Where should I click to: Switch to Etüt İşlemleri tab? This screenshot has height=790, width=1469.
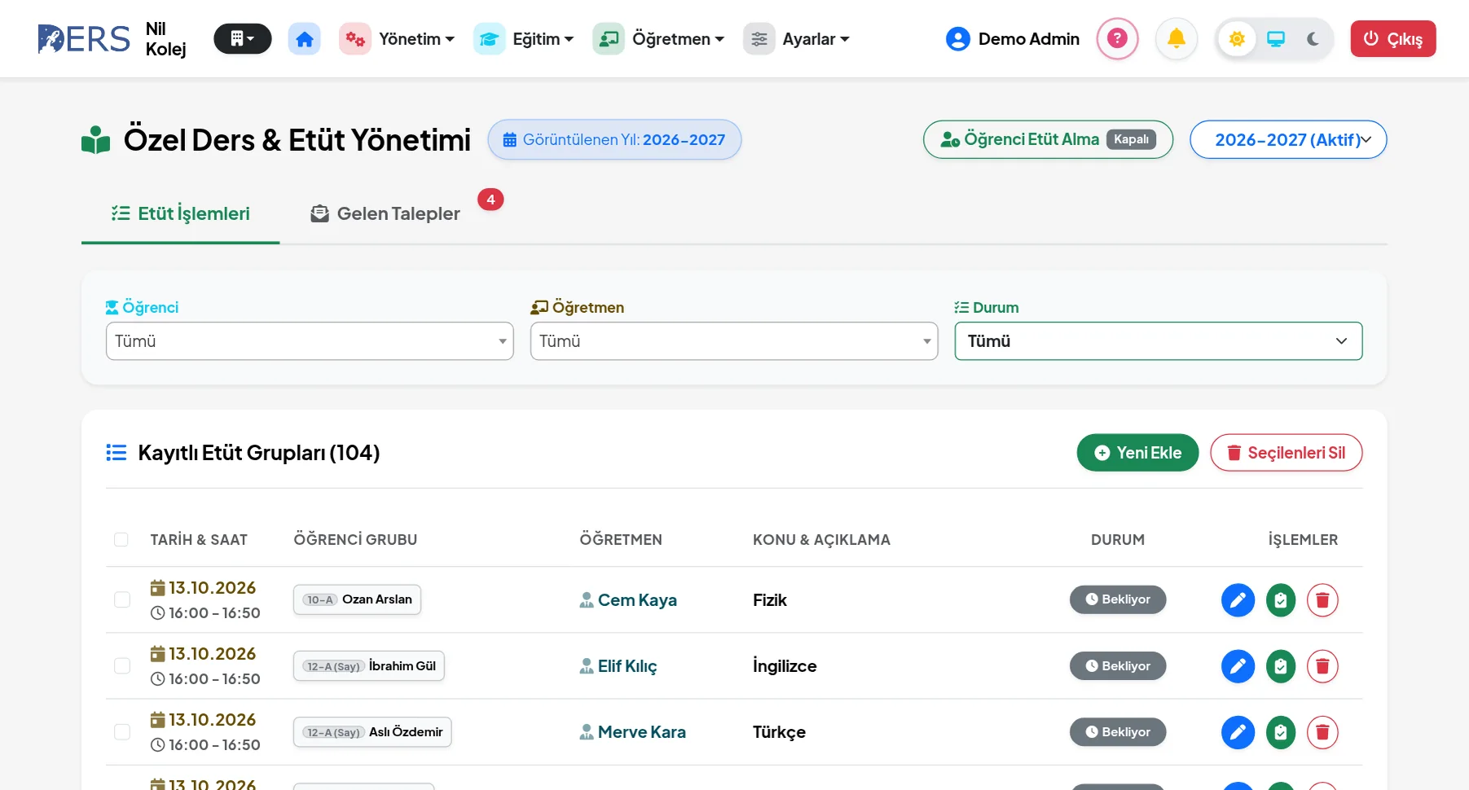[180, 213]
